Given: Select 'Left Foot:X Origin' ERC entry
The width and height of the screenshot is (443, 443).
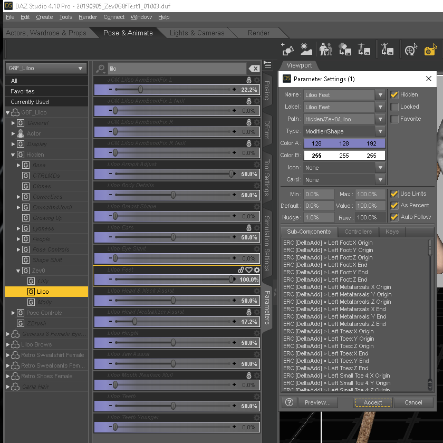Looking at the screenshot, I should pyautogui.click(x=328, y=243).
